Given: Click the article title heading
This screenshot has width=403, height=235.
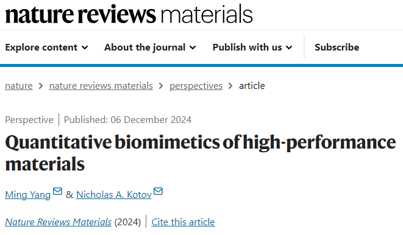Looking at the screenshot, I should tap(201, 153).
